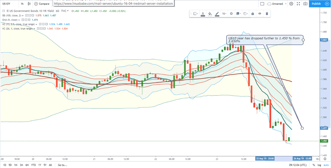Delete the selected callout drawing with trash icon
Image resolution: width=331 pixels, height=168 pixels.
coord(267,14)
